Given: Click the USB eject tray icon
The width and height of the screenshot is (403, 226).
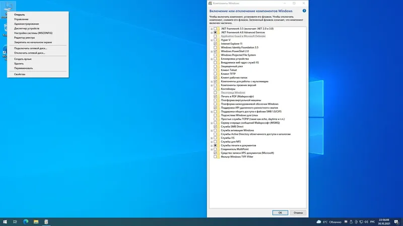Looking at the screenshot, I should pos(351,222).
